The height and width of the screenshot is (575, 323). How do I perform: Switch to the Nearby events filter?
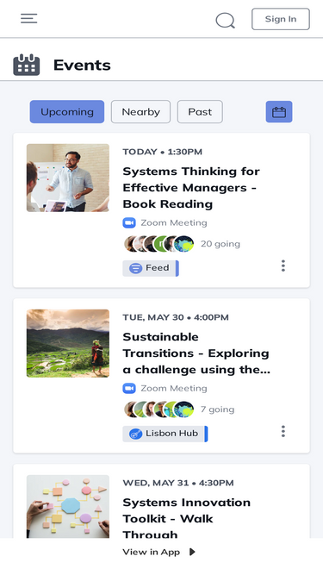pyautogui.click(x=140, y=112)
